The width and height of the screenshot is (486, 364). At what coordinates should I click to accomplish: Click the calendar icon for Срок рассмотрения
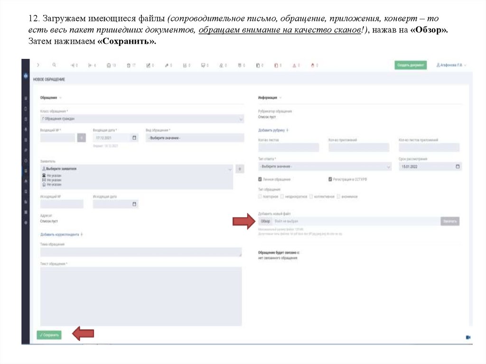click(457, 166)
